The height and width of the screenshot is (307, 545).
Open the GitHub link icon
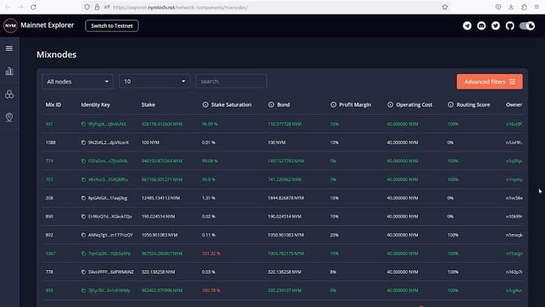click(510, 26)
